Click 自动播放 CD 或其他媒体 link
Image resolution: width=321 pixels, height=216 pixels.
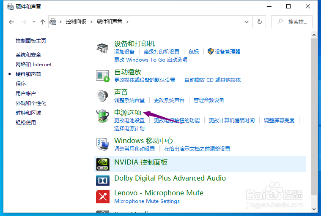[x=212, y=80]
